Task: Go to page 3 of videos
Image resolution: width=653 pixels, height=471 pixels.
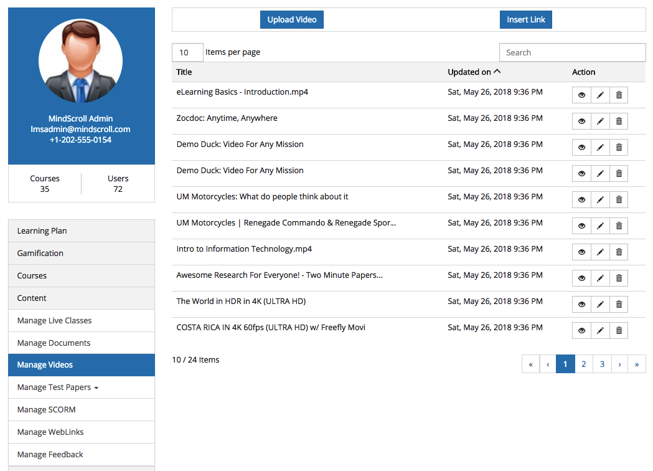Action: (602, 364)
